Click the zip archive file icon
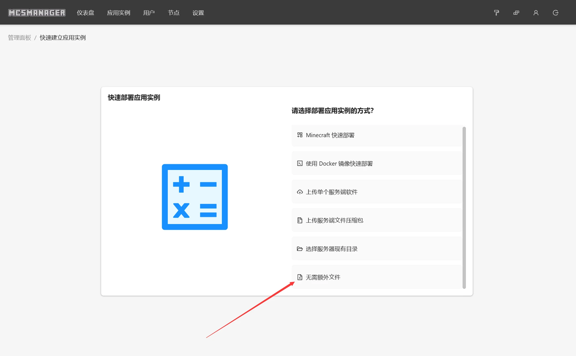Image resolution: width=576 pixels, height=356 pixels. (300, 220)
